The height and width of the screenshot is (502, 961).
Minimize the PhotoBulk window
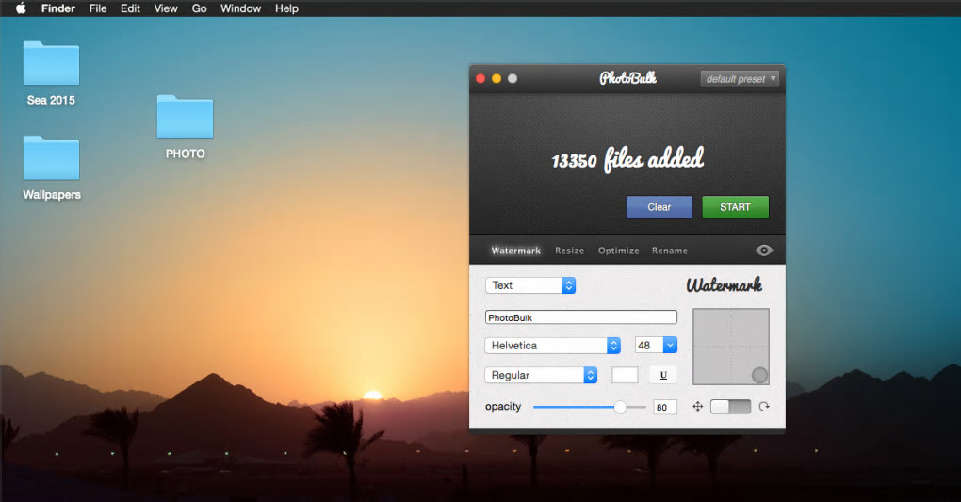[497, 78]
